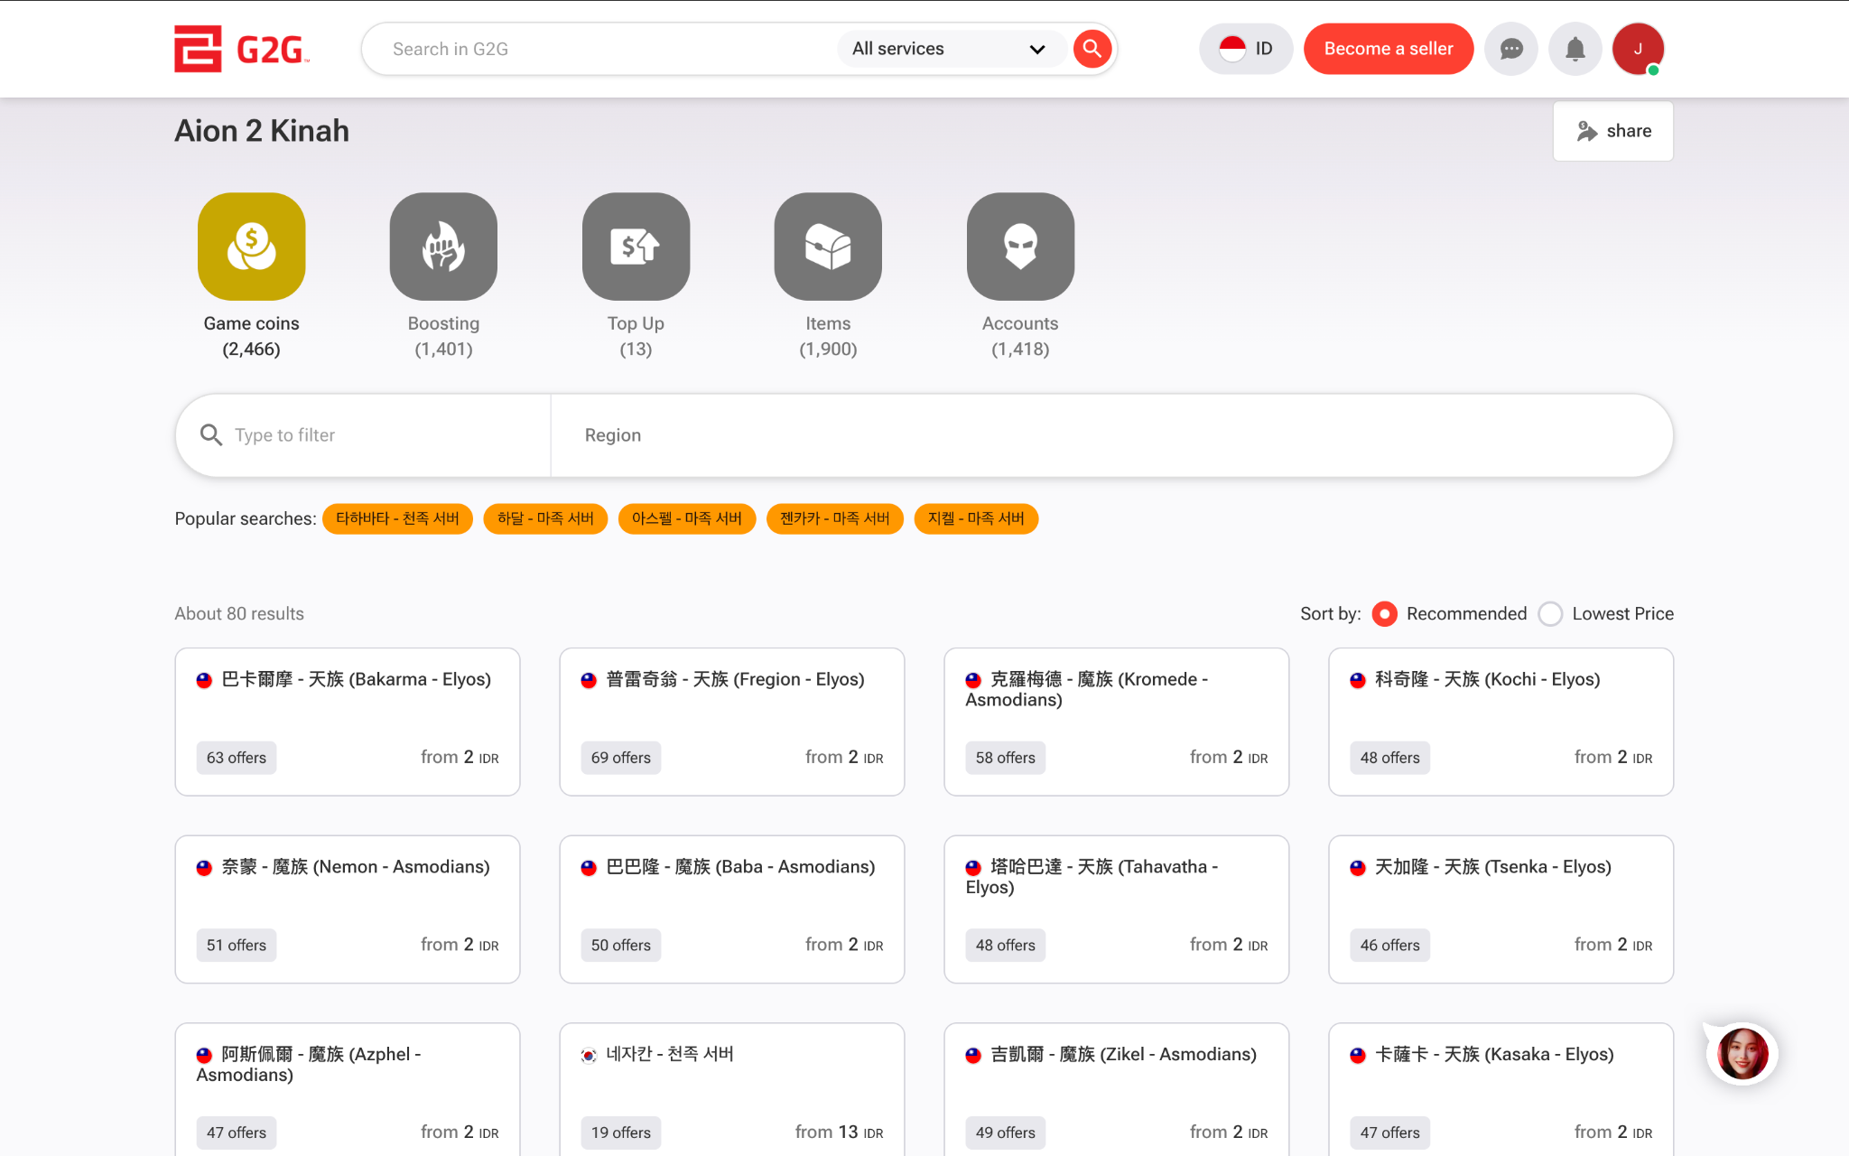Screen dimensions: 1849x1156
Task: Click the 51 offers badge
Action: (237, 946)
